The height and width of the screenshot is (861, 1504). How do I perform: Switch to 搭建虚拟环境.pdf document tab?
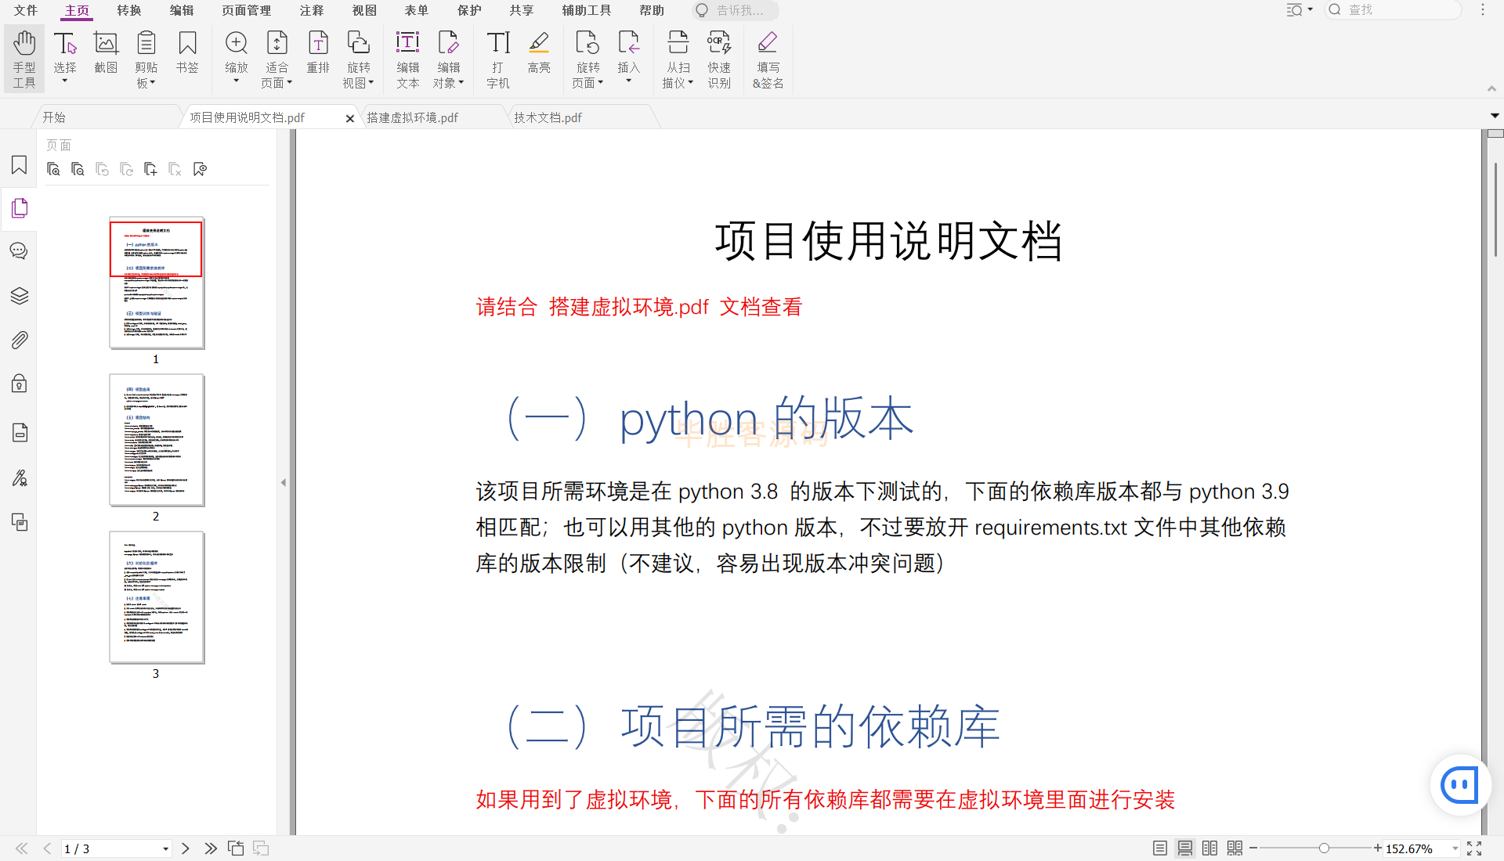coord(413,117)
